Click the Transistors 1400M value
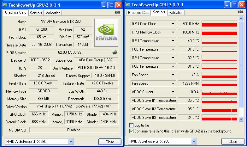The image size is (247, 147). tap(83, 45)
